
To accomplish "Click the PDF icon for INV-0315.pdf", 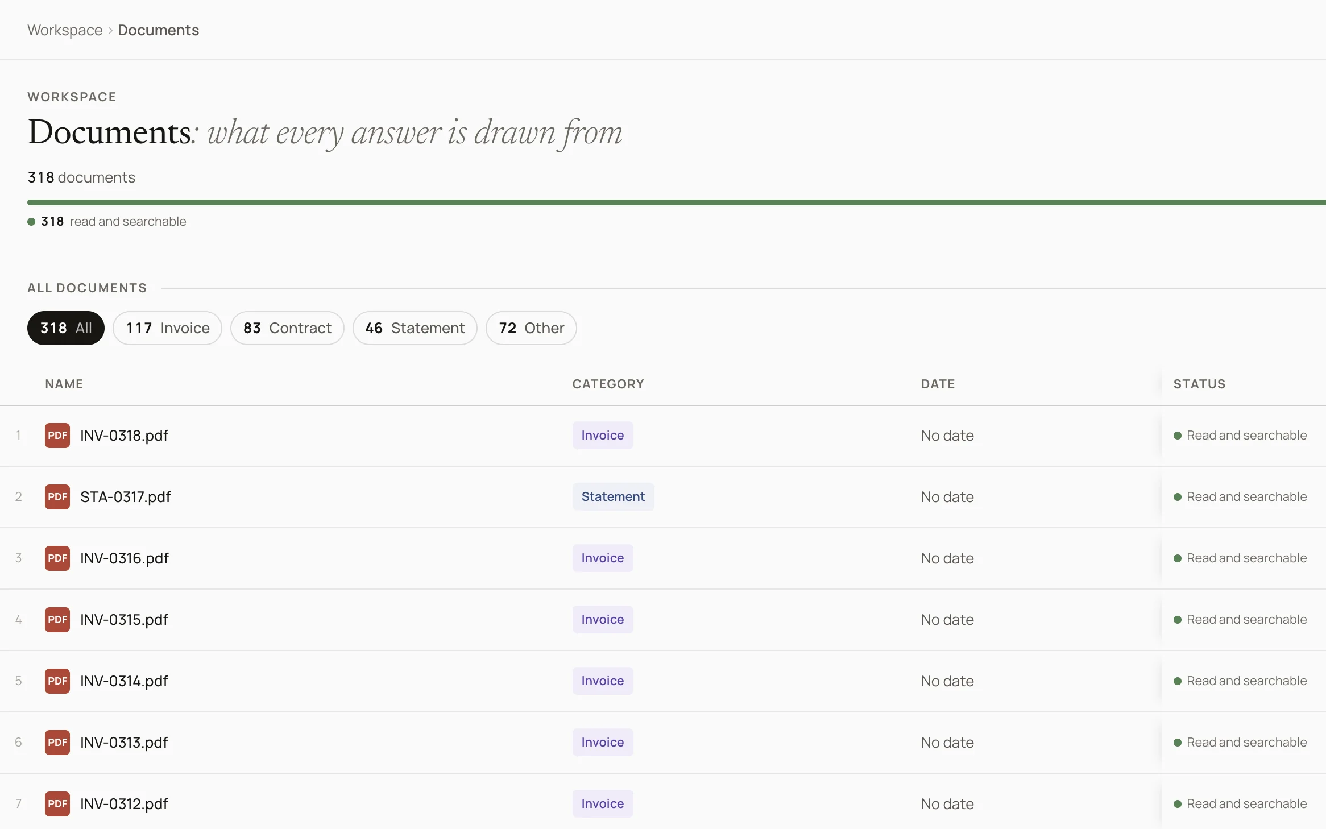I will [57, 620].
